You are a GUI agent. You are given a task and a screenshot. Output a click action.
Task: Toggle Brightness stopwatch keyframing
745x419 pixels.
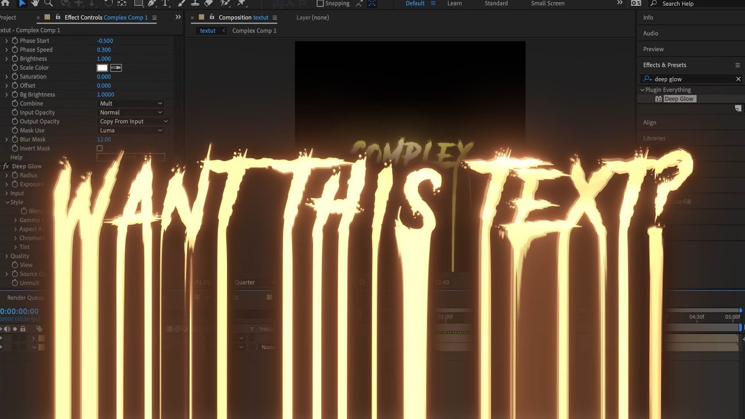(x=15, y=59)
